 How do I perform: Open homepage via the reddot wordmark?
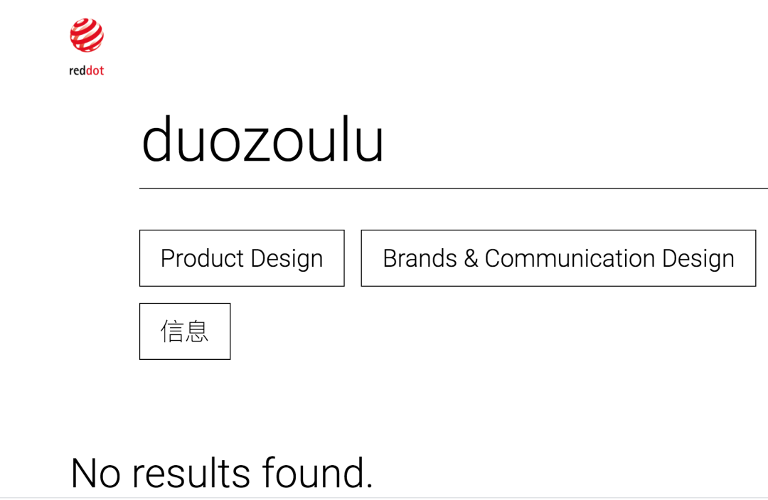(x=87, y=71)
